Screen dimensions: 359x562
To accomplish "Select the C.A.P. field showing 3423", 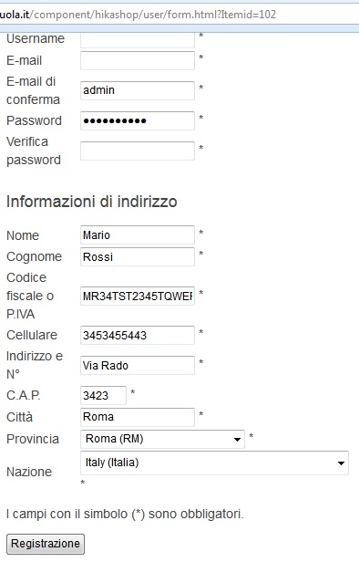I will (x=104, y=395).
